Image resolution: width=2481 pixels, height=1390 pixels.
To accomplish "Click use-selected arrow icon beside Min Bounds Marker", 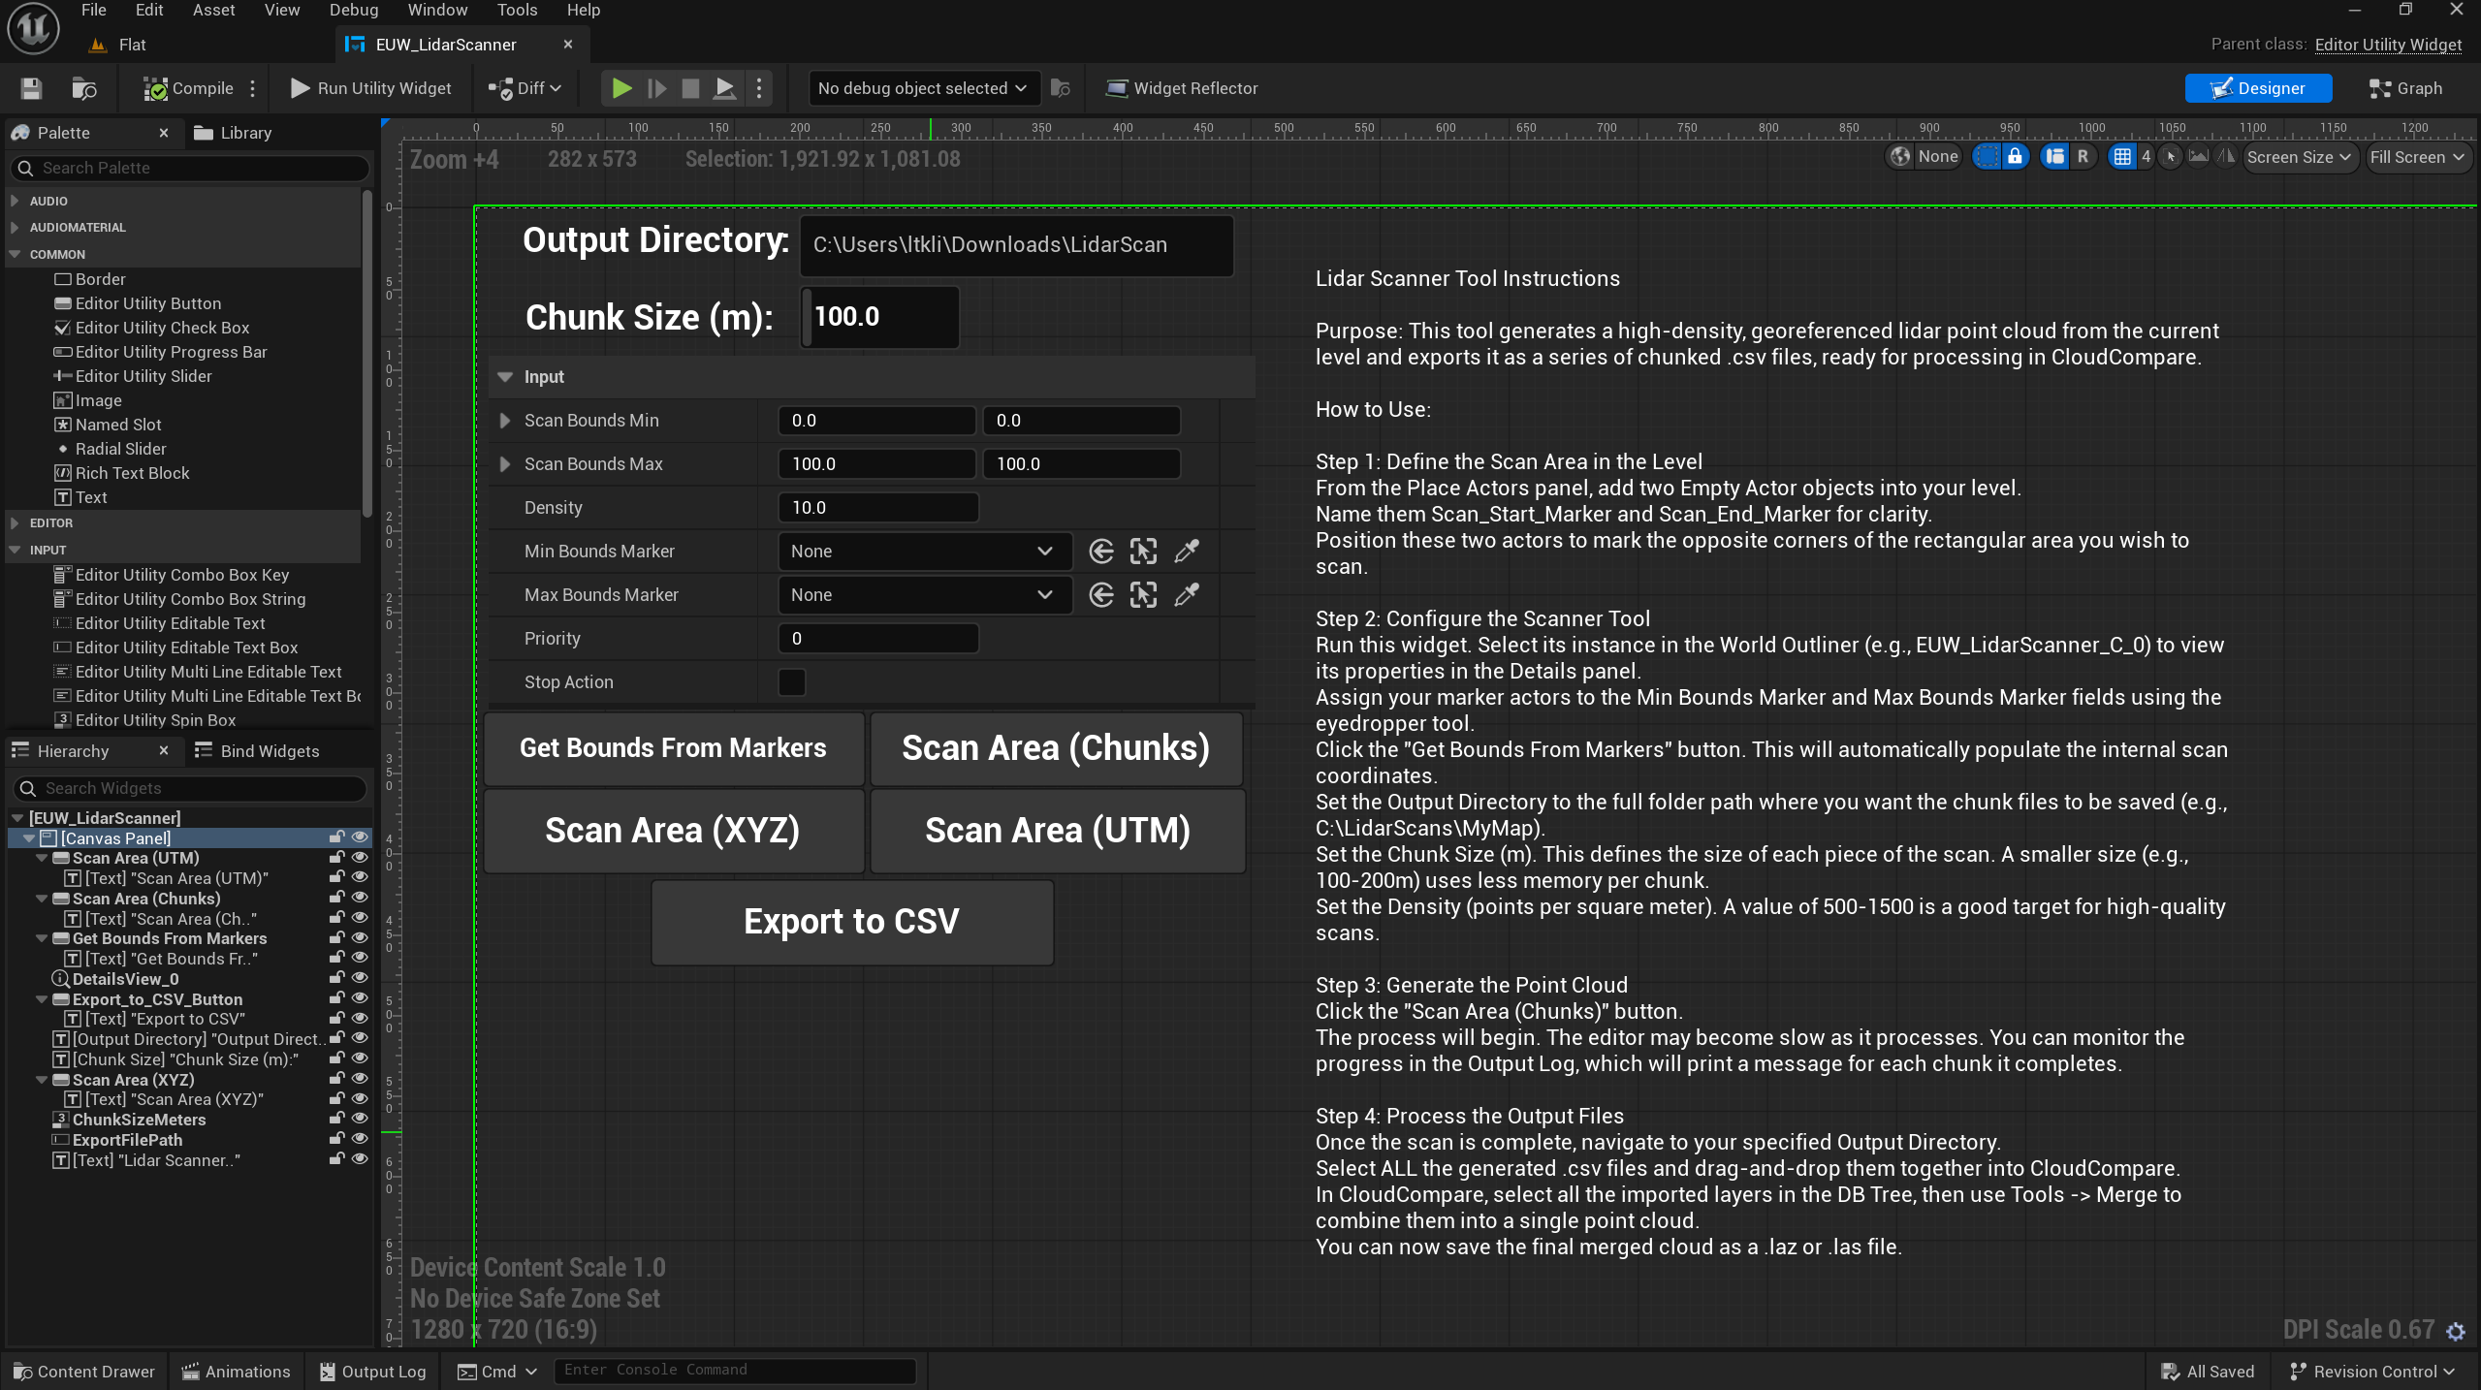I will (1100, 552).
